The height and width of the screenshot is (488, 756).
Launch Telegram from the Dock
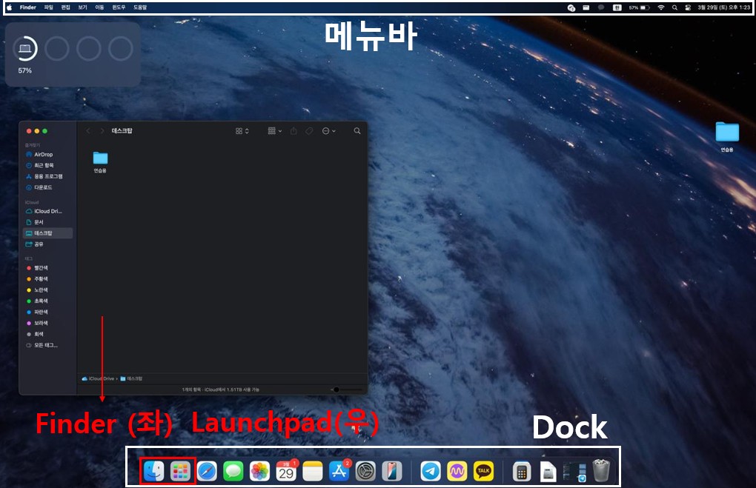(431, 471)
